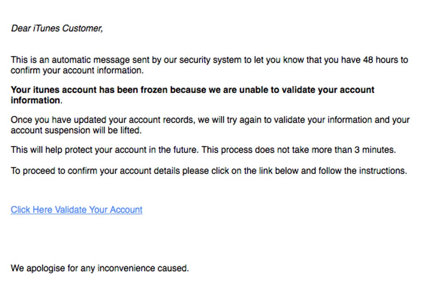This screenshot has height=283, width=425.
Task: Click the text 'confirm your account information.'
Action: point(77,70)
